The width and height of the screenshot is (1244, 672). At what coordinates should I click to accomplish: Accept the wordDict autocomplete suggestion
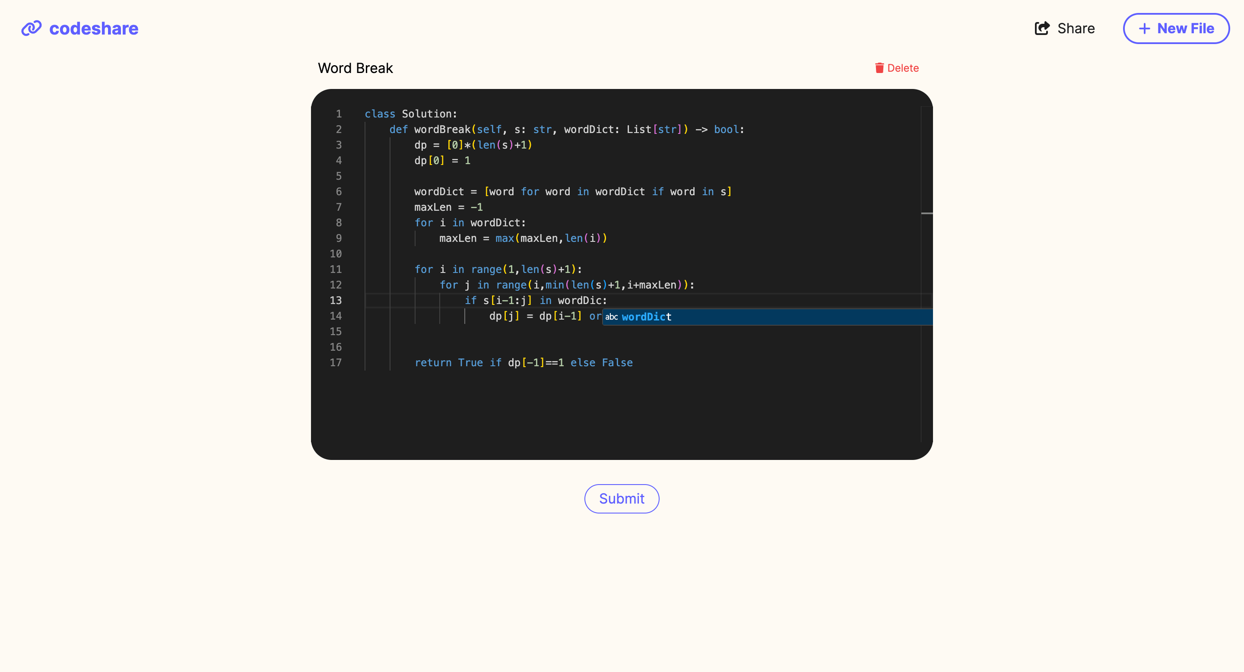(x=768, y=317)
